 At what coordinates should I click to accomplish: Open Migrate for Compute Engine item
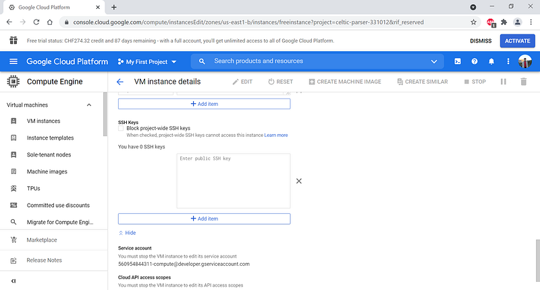[x=60, y=223]
